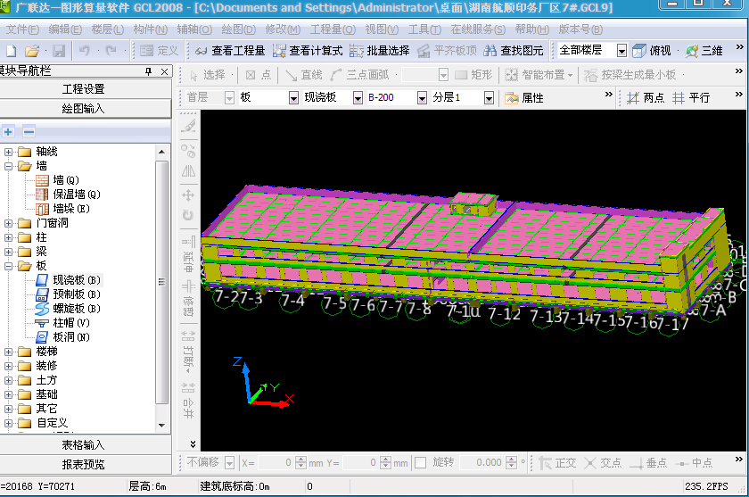Click the Y offset input field

click(359, 462)
